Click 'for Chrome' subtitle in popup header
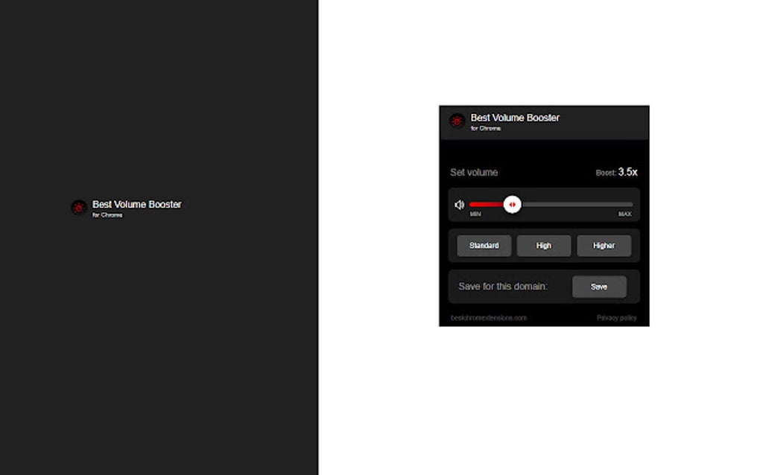 486,128
